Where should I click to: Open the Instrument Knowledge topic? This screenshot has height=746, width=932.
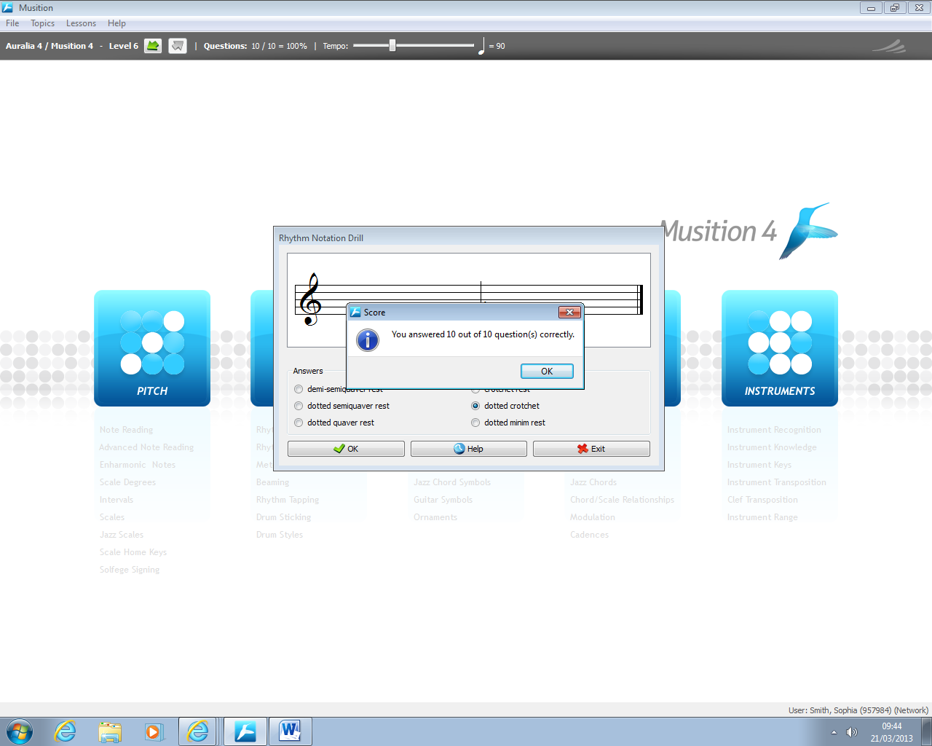pyautogui.click(x=772, y=447)
